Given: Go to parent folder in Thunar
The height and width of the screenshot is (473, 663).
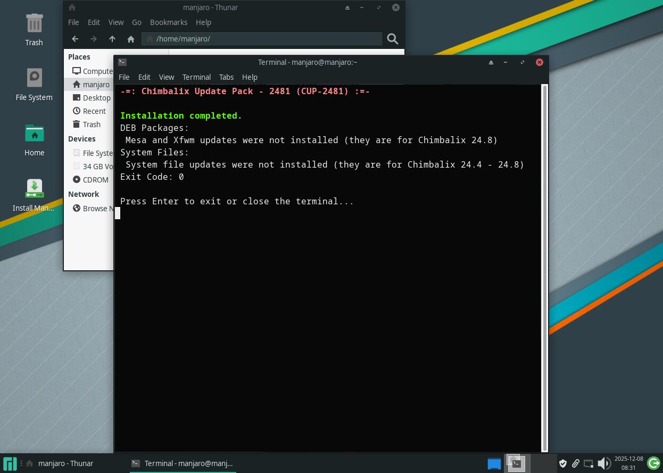Looking at the screenshot, I should click(x=112, y=39).
